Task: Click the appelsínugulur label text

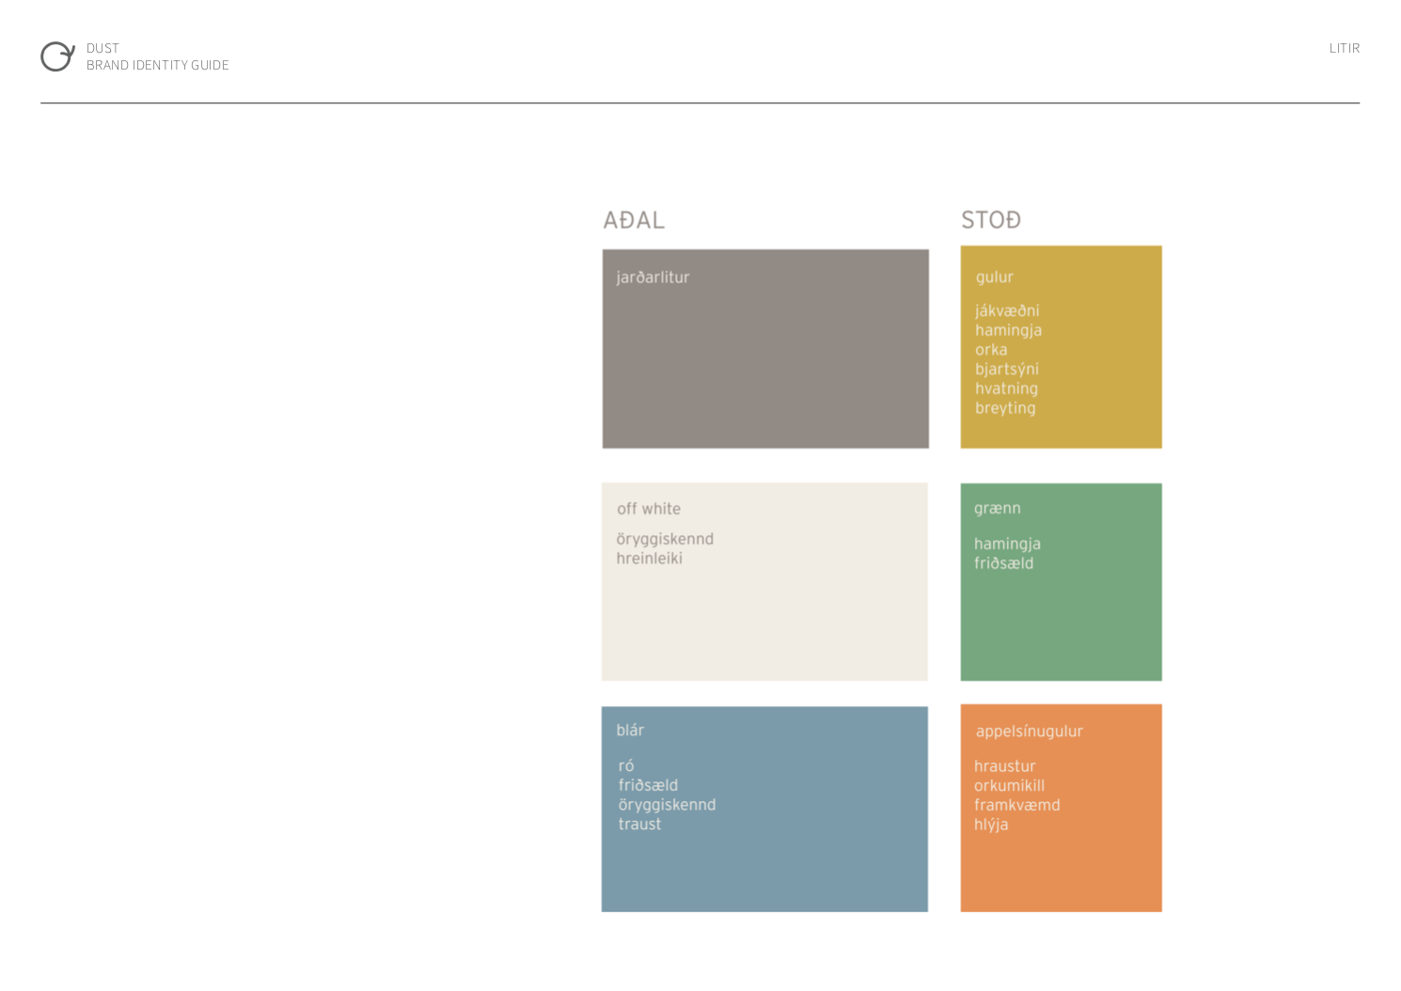Action: pyautogui.click(x=1029, y=731)
